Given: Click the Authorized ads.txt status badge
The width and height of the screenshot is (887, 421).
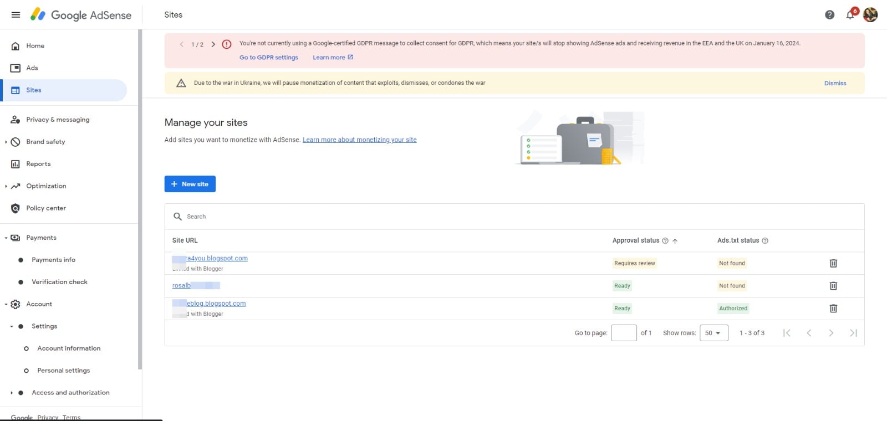Looking at the screenshot, I should 733,309.
